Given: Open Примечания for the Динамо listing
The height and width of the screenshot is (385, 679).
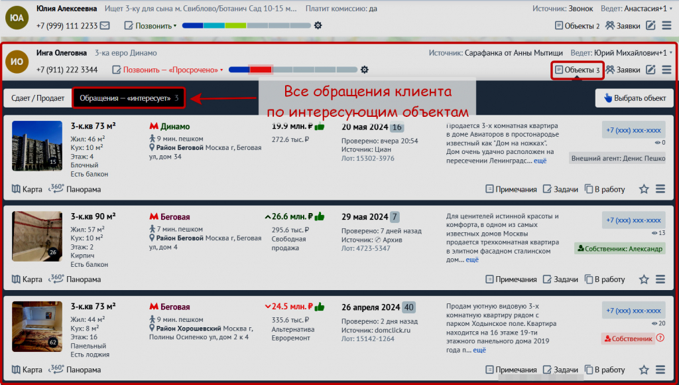Looking at the screenshot, I should click(511, 189).
